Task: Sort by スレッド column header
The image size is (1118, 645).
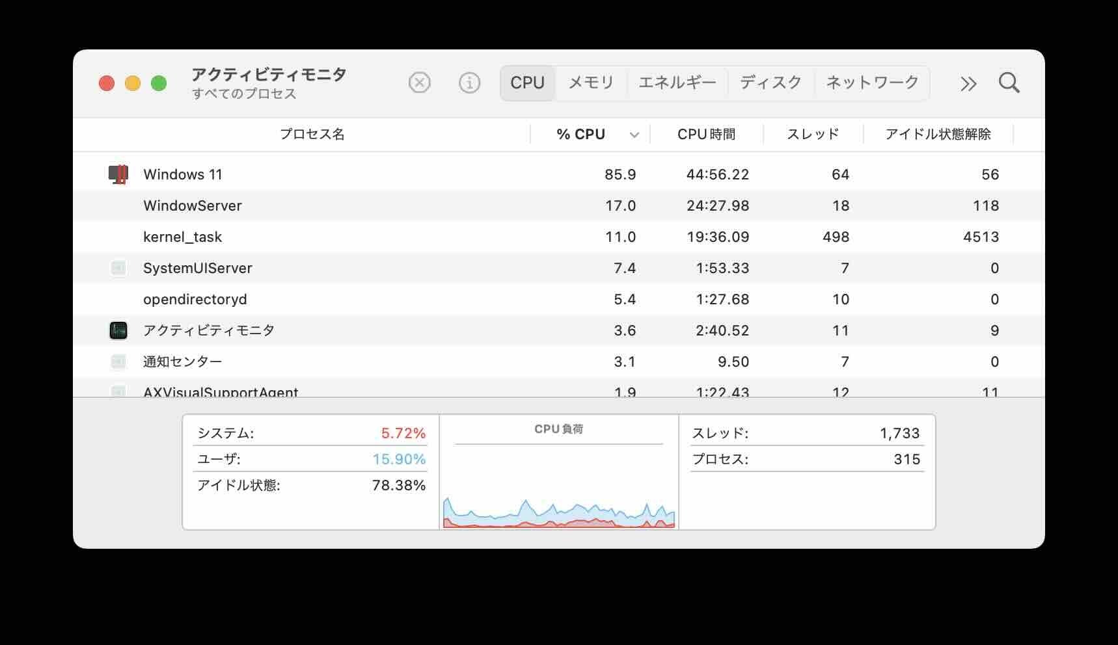Action: (813, 134)
